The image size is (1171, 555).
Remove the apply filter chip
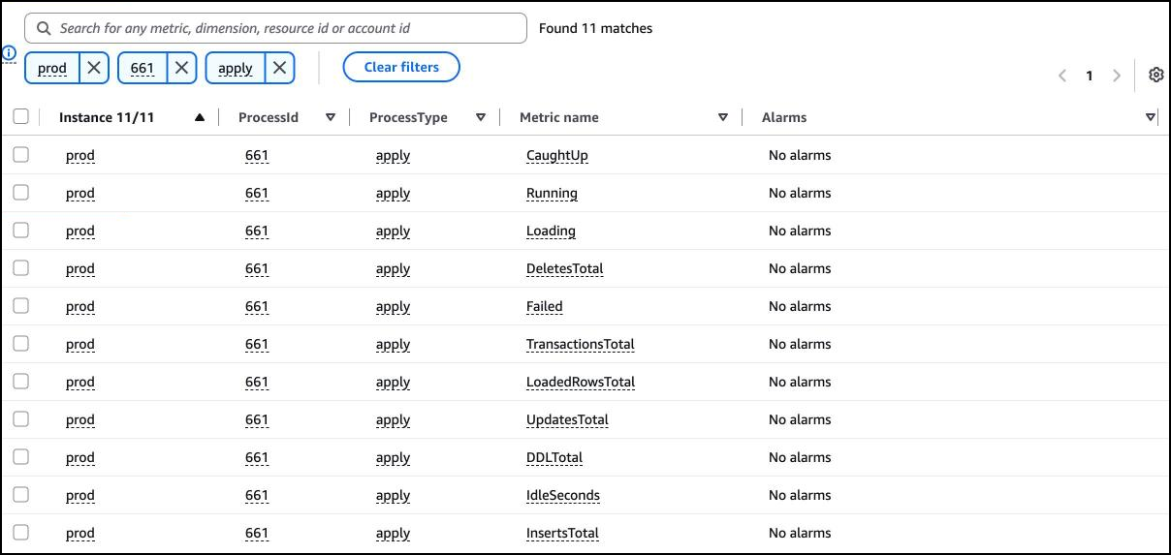(x=278, y=68)
